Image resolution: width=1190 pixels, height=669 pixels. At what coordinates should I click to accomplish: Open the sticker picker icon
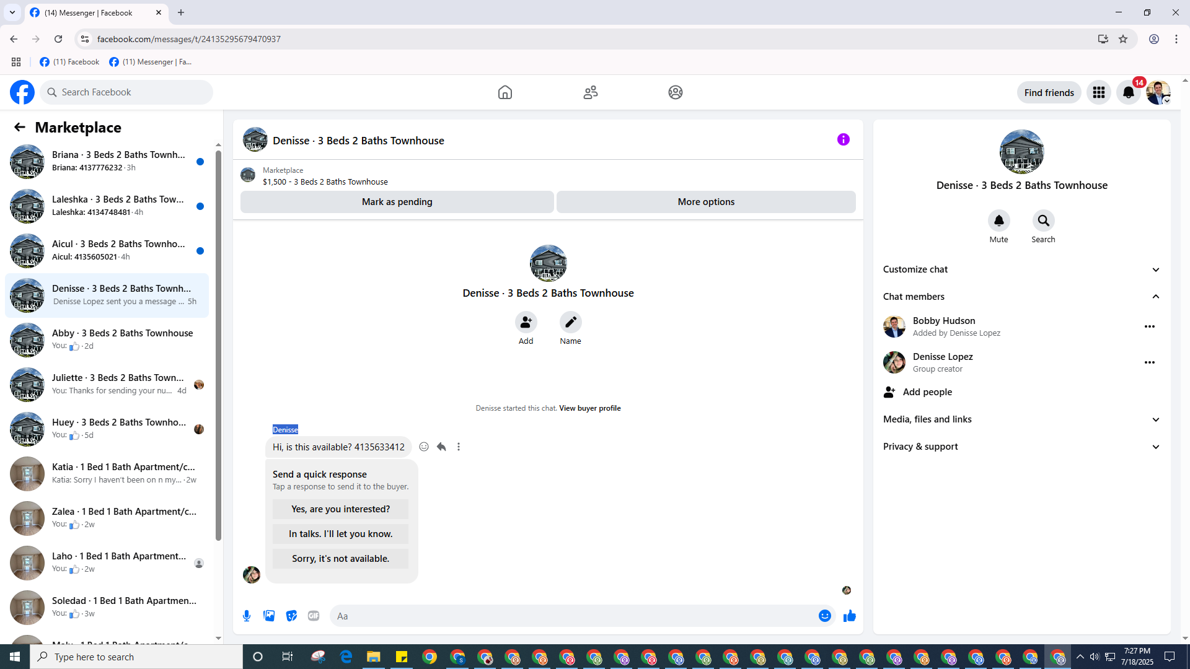[291, 616]
